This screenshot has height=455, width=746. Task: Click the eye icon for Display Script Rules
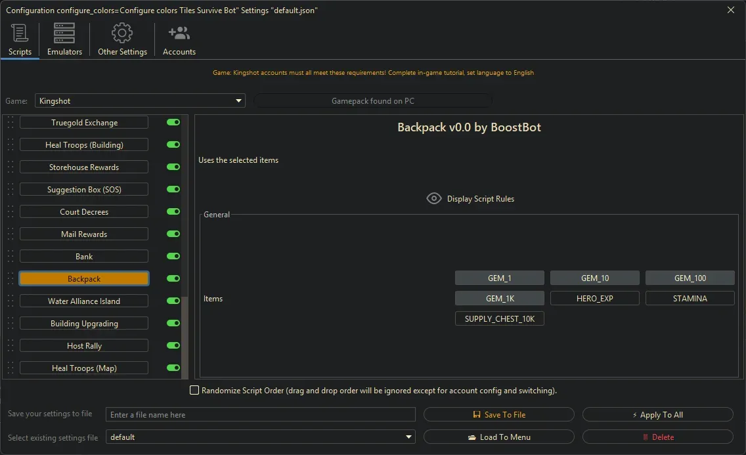(x=433, y=198)
